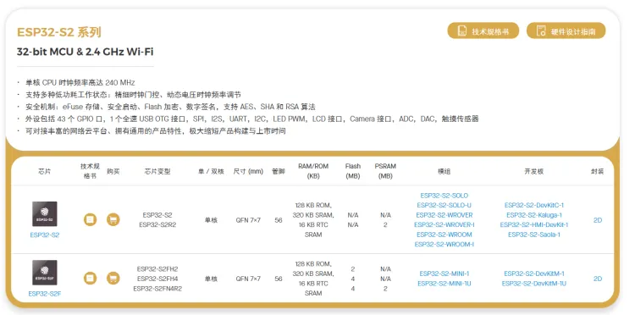The image size is (635, 315).
Task: Click the 尺寸 (mm) column header
Action: (x=248, y=171)
